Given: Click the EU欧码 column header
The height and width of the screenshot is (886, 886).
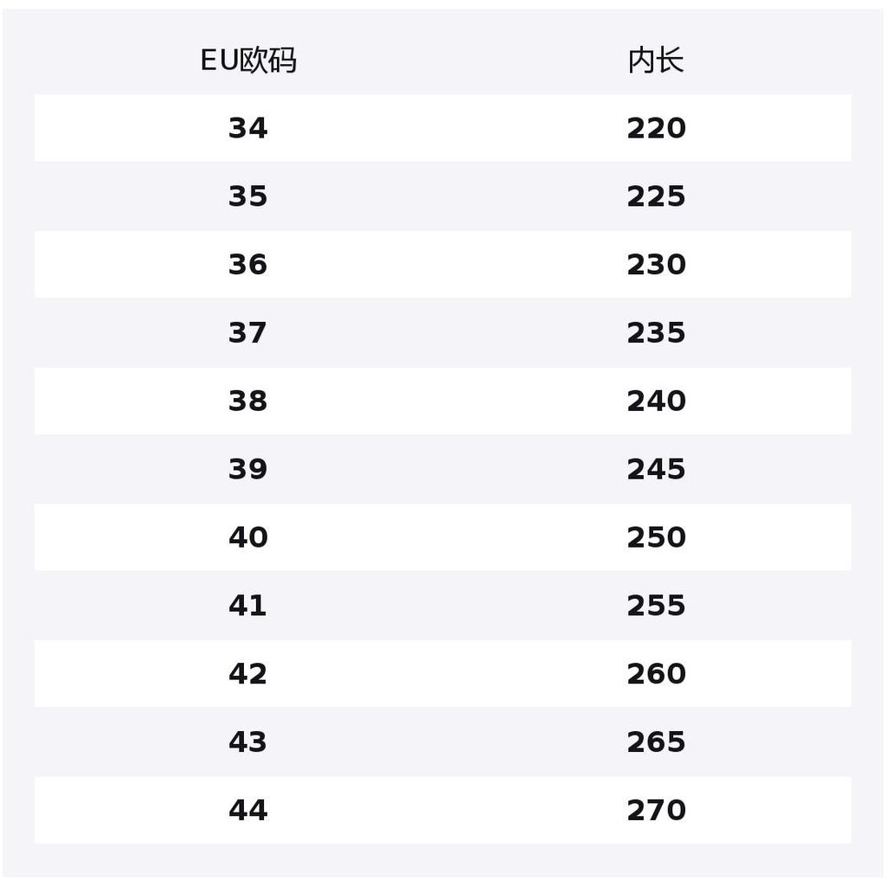Looking at the screenshot, I should [x=248, y=61].
